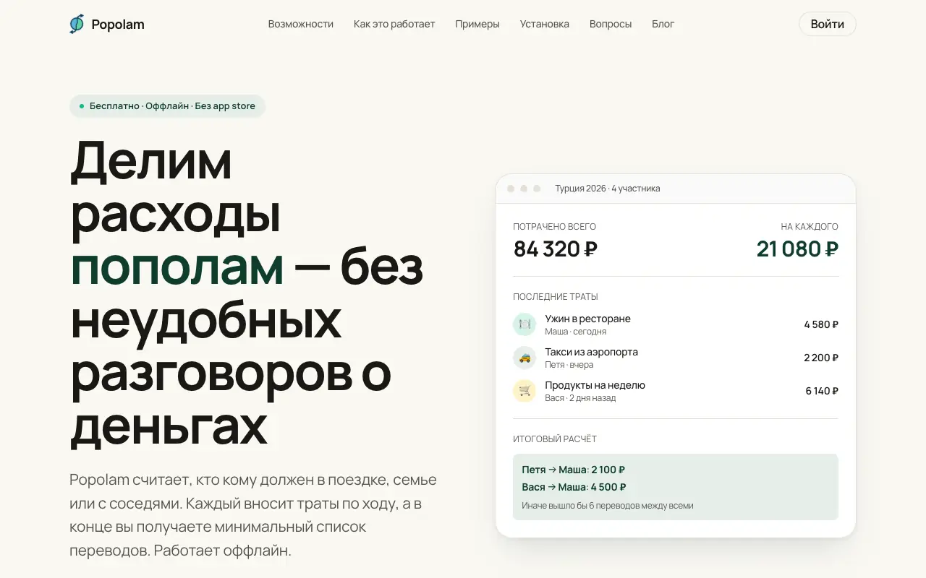Click the Popolam logo icon
The height and width of the screenshot is (578, 926).
(x=77, y=24)
